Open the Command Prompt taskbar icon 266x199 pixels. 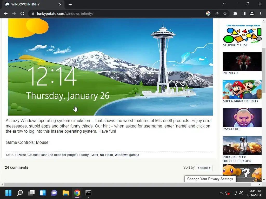tap(88, 193)
